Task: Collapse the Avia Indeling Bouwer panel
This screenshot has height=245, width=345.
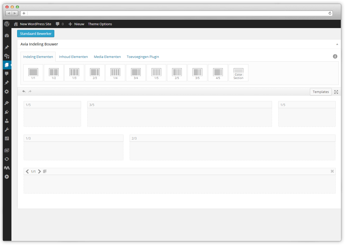Action: click(x=337, y=44)
